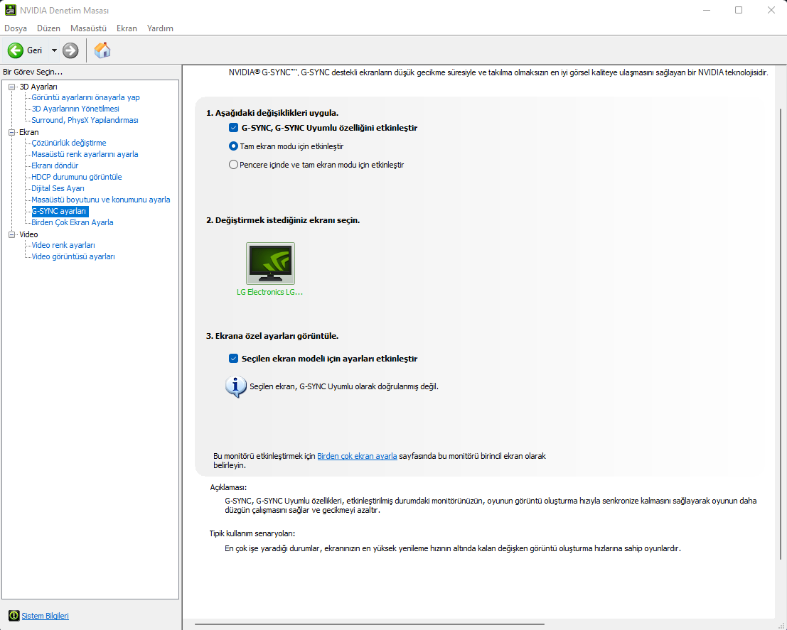
Task: Click the LG Electronics LG… monitor label
Action: pos(270,292)
